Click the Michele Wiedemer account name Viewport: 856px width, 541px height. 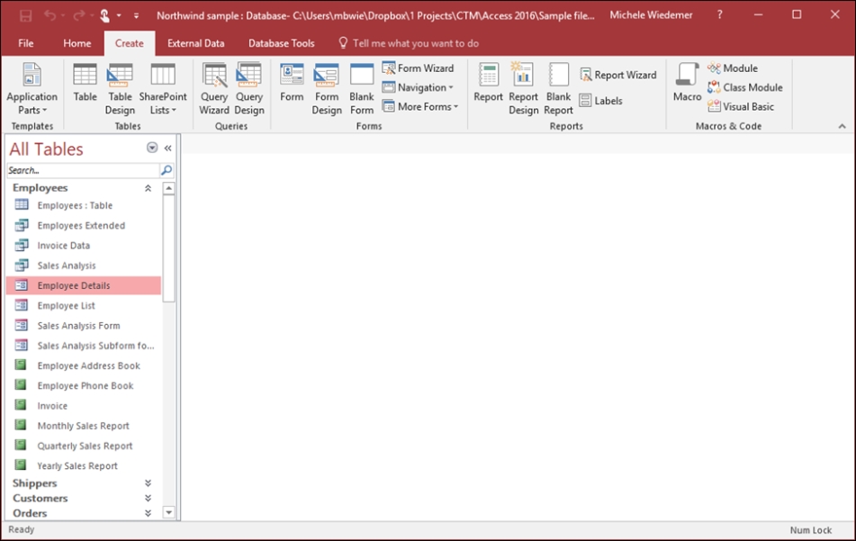click(x=651, y=15)
